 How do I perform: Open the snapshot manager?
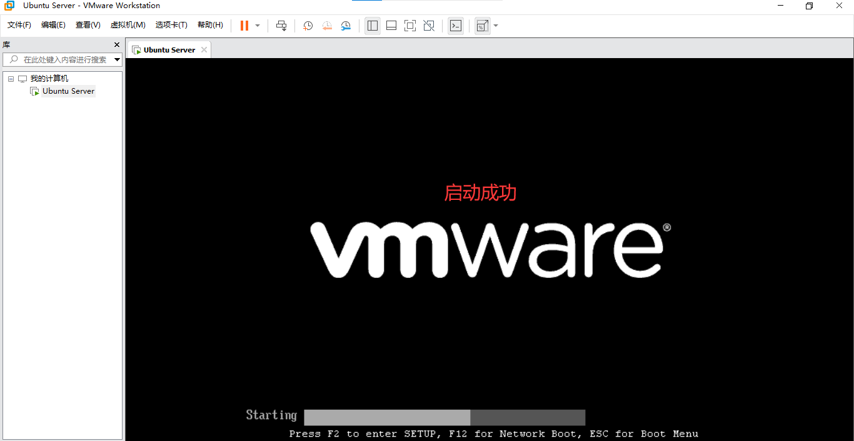346,26
